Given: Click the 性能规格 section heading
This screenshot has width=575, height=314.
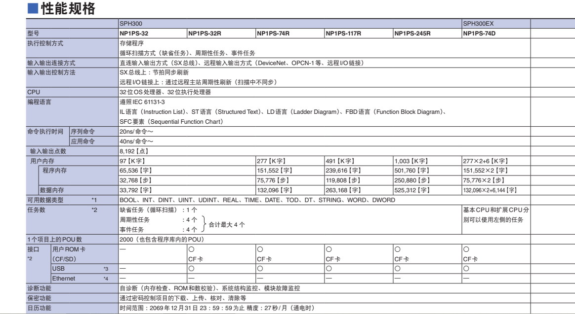Looking at the screenshot, I should 68,8.
